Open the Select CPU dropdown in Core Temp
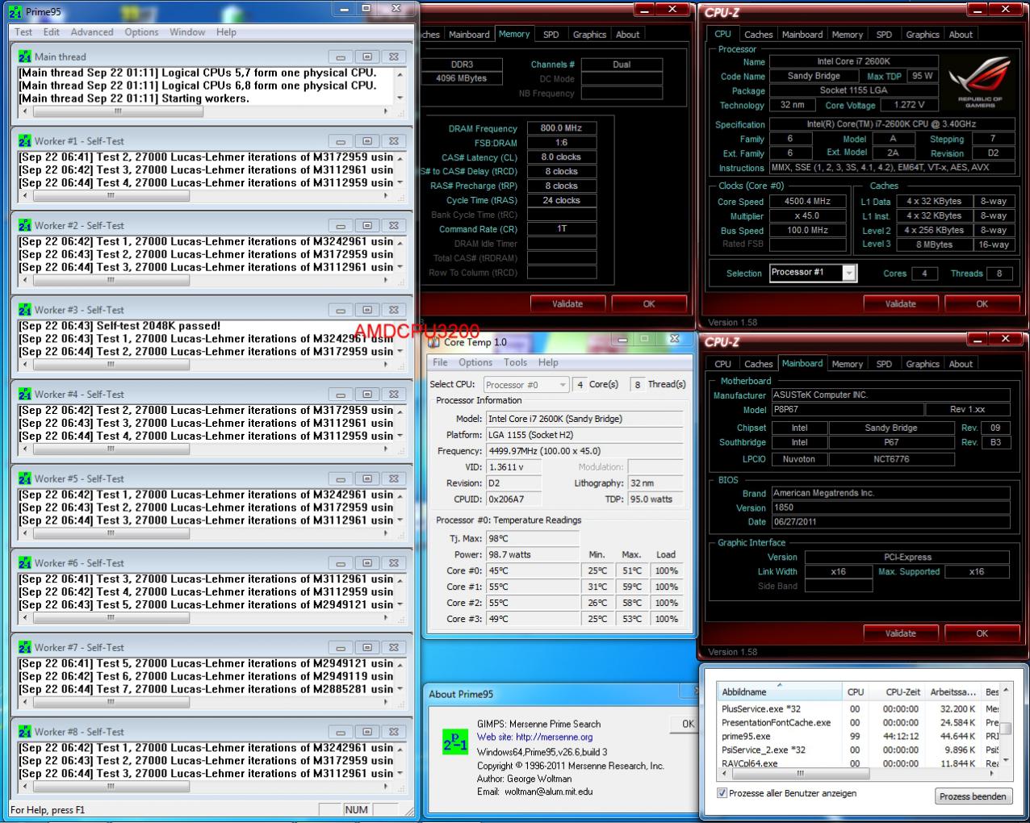The image size is (1030, 823). tap(526, 385)
